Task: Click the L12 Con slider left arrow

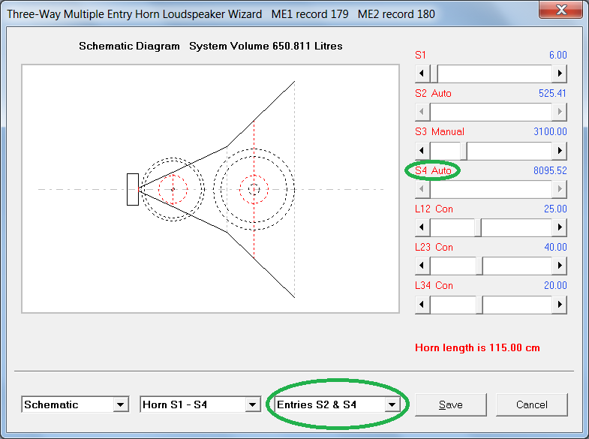Action: point(422,227)
